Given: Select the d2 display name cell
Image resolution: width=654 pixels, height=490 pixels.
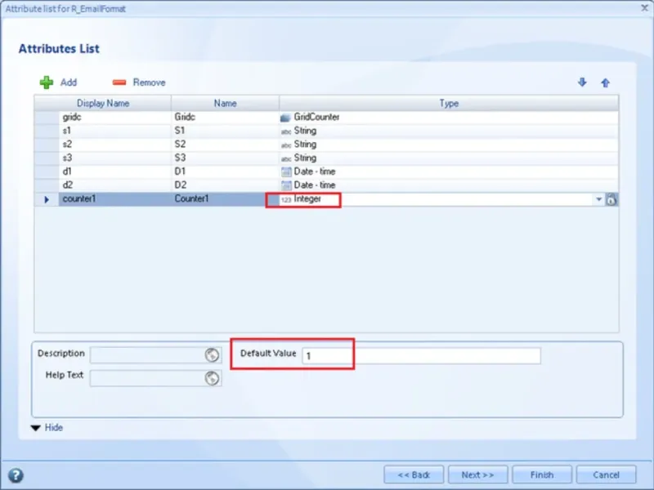Looking at the screenshot, I should coord(114,185).
